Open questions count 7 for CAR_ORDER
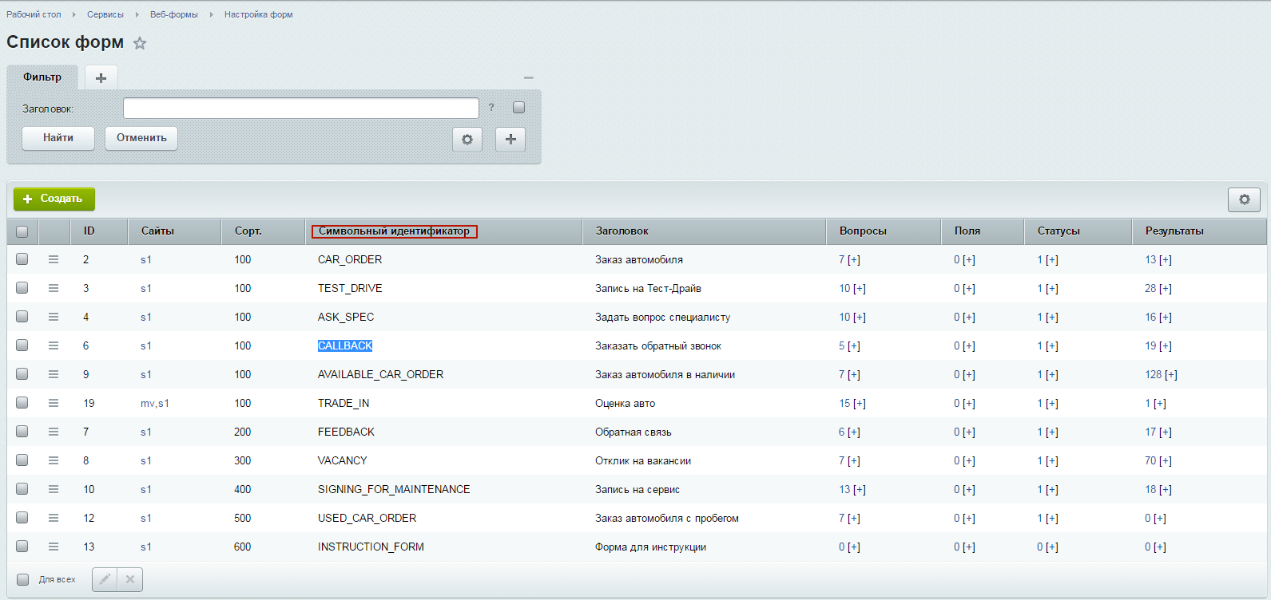 pyautogui.click(x=841, y=259)
